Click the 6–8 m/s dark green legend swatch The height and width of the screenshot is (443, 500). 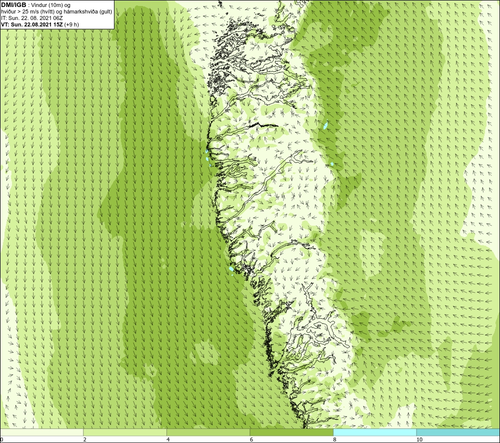point(291,432)
